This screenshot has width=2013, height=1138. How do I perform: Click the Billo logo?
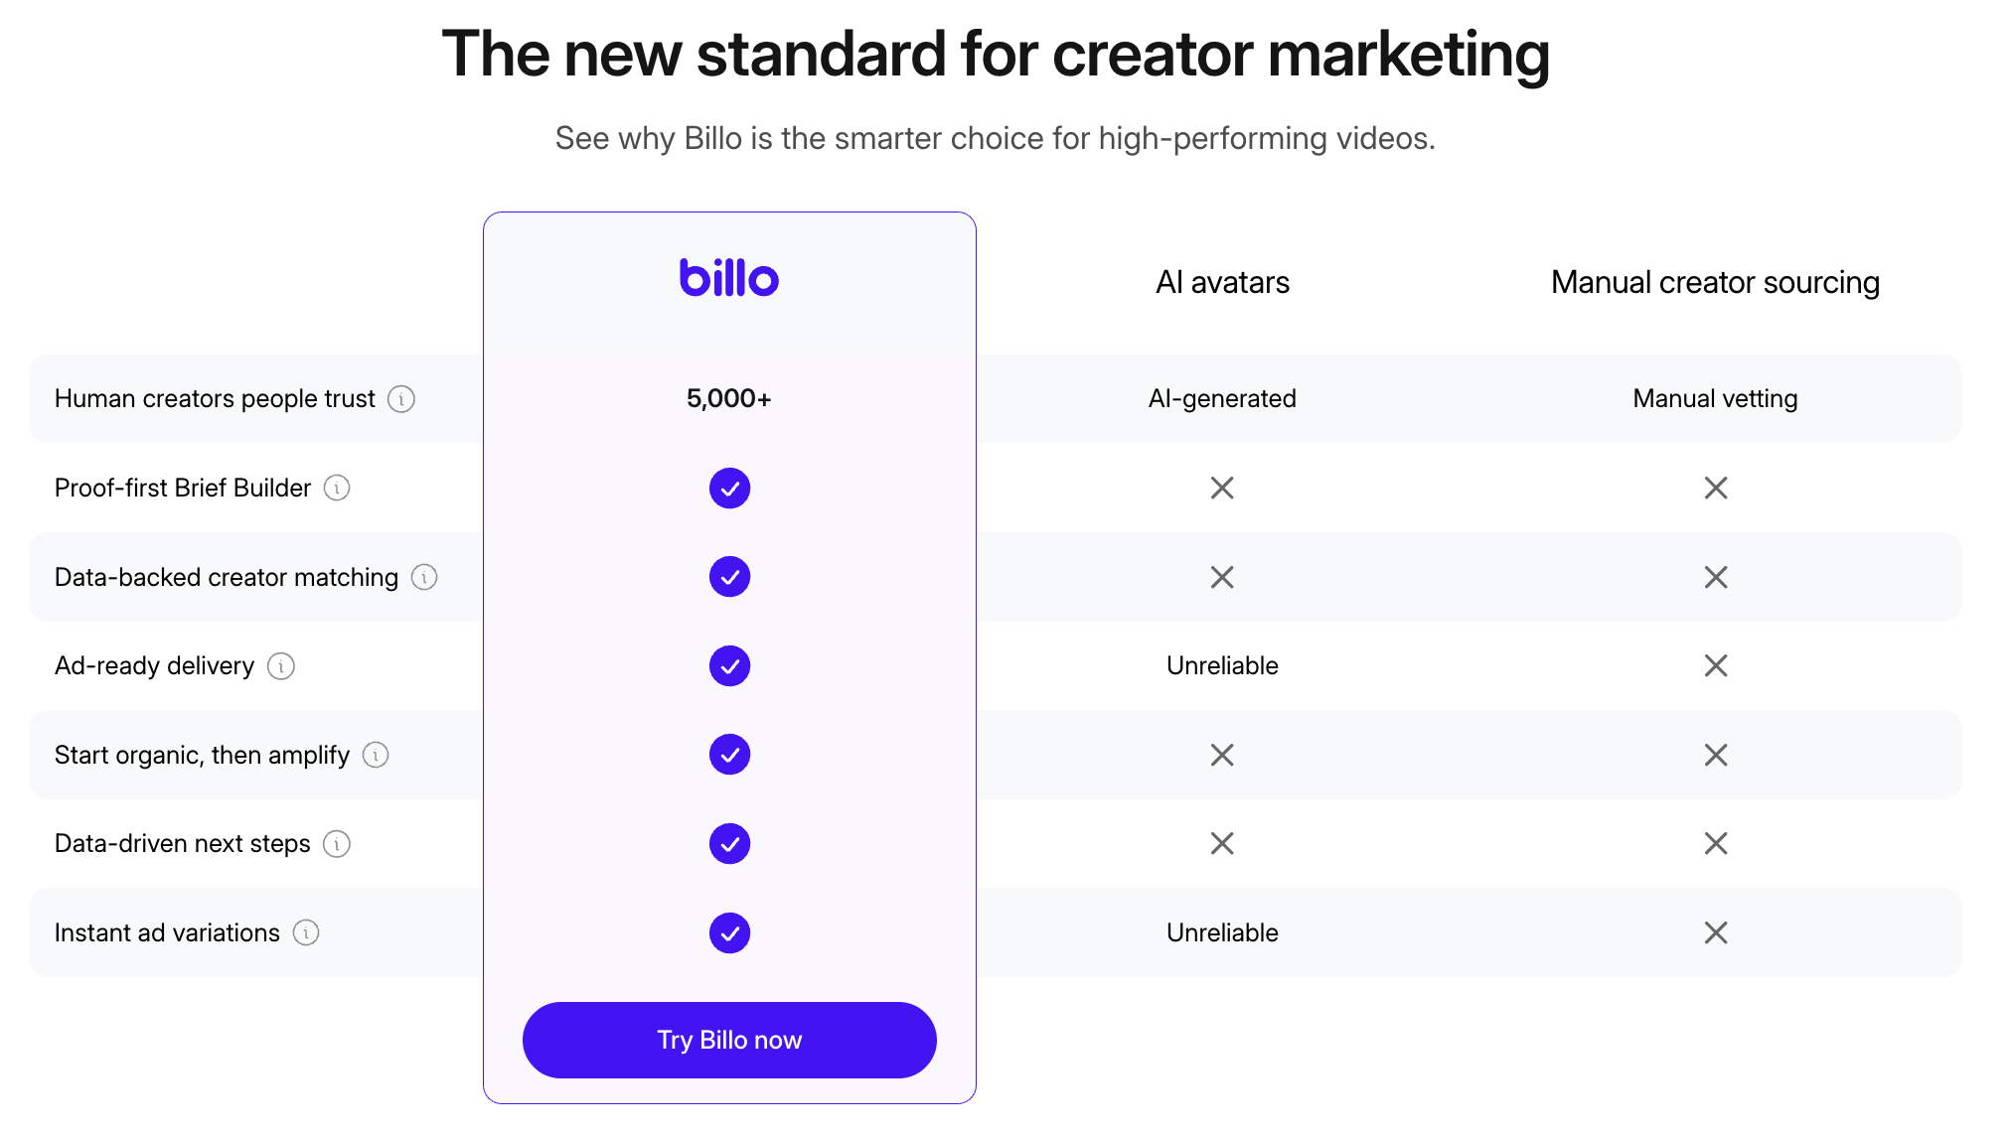click(728, 279)
